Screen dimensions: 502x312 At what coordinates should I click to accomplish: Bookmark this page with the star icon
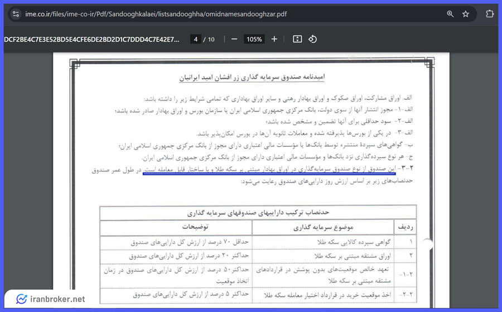tap(466, 14)
